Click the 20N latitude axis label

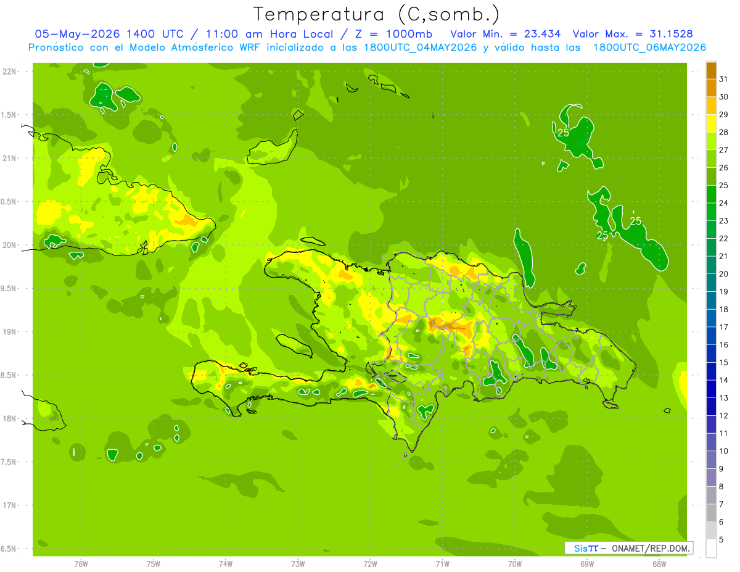[x=10, y=245]
